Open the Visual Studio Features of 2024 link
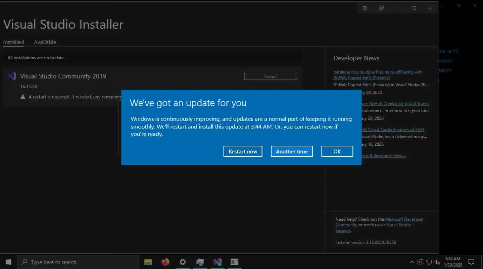This screenshot has height=269, width=483. pos(393,130)
